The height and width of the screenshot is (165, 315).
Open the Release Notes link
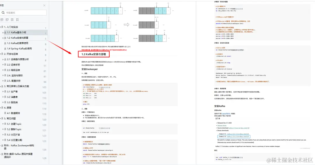pos(222,125)
